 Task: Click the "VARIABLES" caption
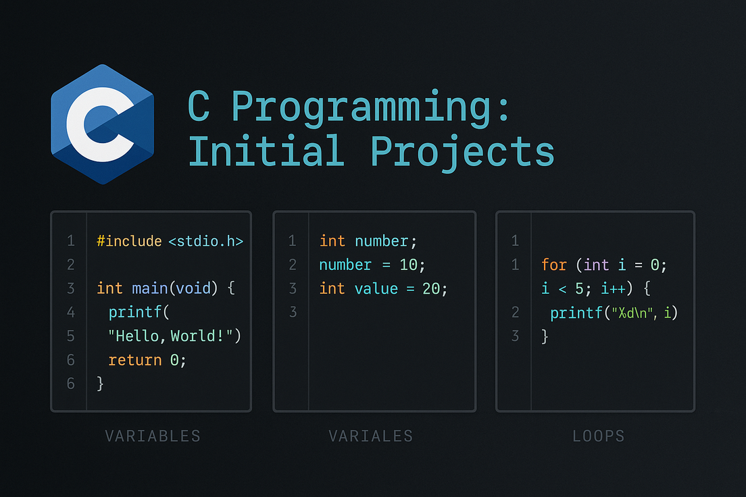(x=153, y=436)
